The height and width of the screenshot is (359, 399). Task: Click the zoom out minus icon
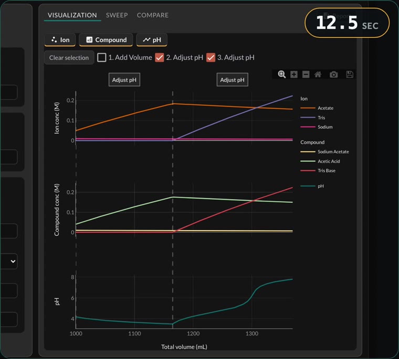click(306, 74)
